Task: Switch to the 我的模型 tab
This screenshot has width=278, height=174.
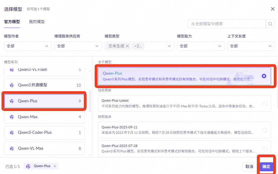Action: tap(37, 22)
